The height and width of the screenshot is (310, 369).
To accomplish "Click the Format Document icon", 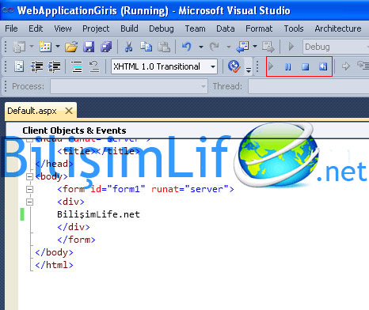I will point(19,66).
